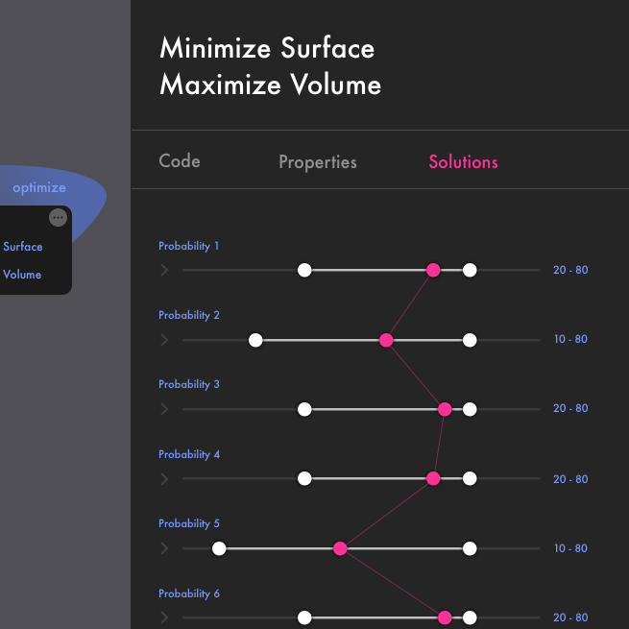Switch to the Code tab
Screen dimensions: 629x629
coord(180,161)
